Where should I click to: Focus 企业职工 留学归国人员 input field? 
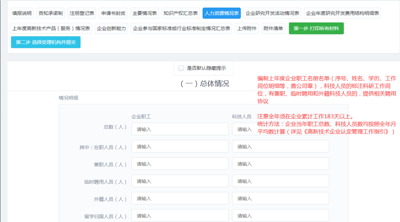point(180,216)
